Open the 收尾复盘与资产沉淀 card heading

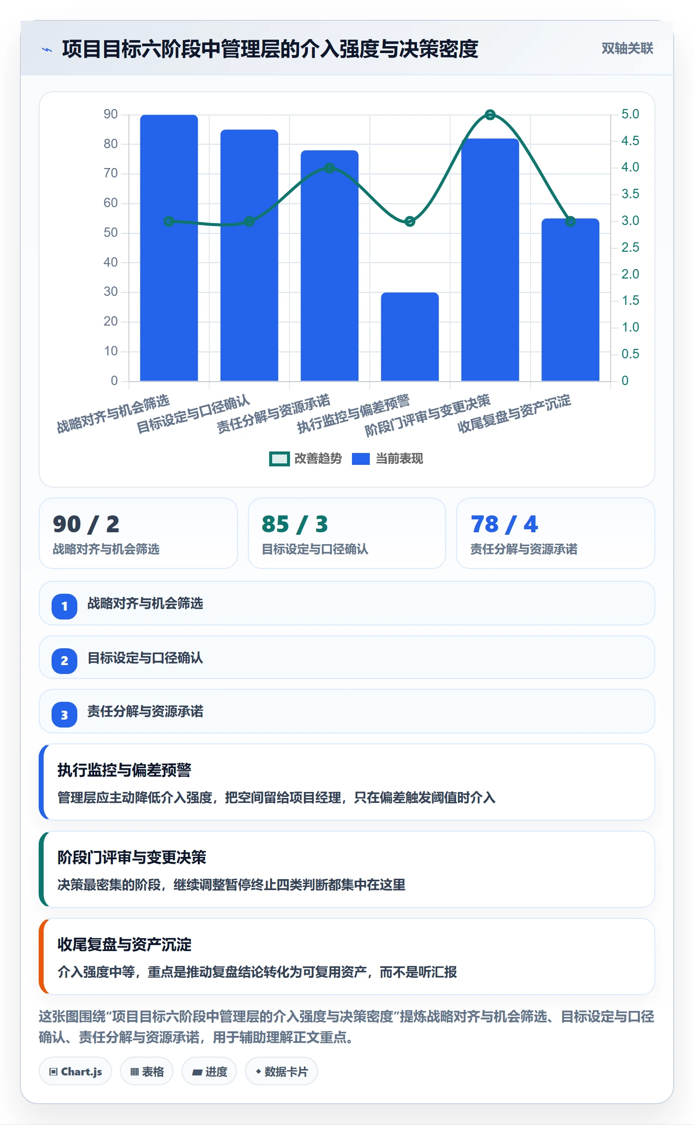click(124, 944)
